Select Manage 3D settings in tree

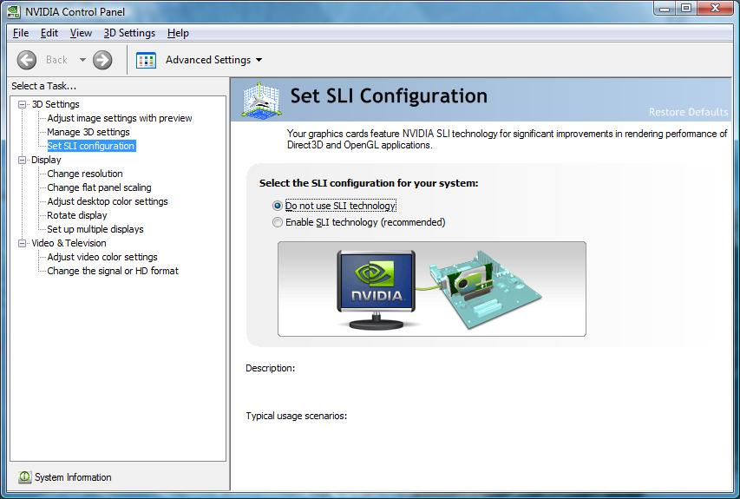[x=88, y=132]
